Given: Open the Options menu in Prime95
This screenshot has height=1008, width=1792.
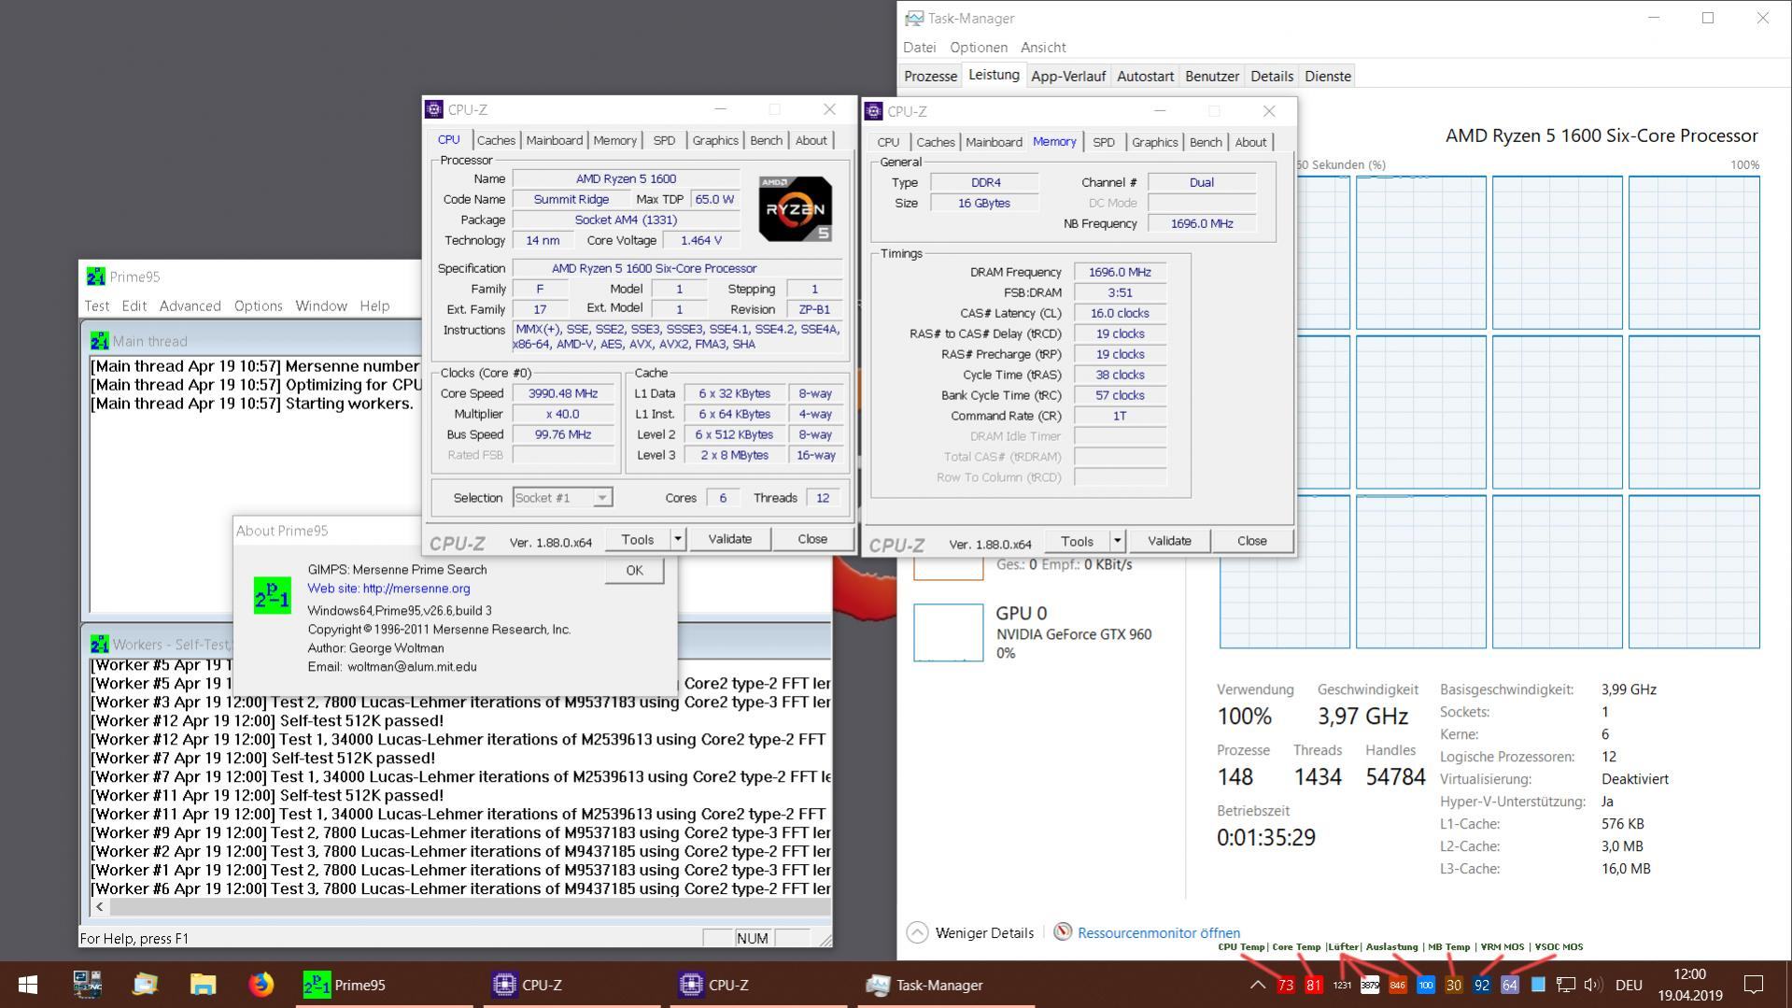Looking at the screenshot, I should tap(258, 305).
